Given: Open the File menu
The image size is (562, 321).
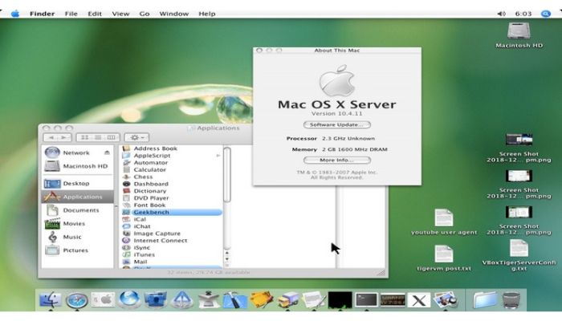Looking at the screenshot, I should coord(71,14).
